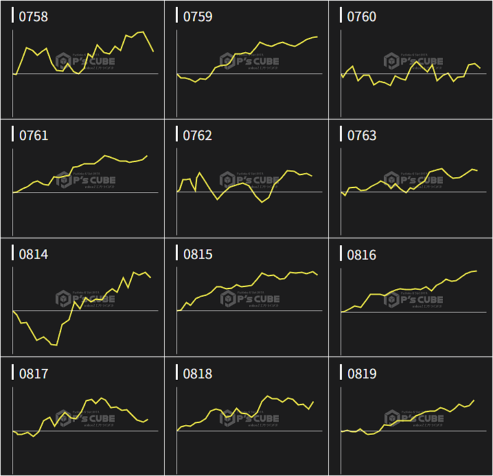Click the machine number label 0816
Image resolution: width=493 pixels, height=476 pixels.
(362, 254)
